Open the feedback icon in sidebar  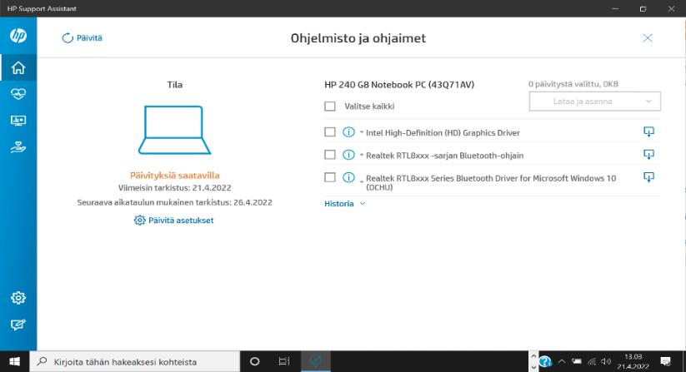point(18,325)
